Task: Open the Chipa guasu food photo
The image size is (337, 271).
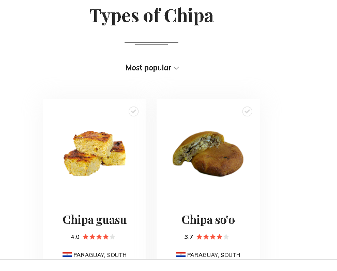Action: point(95,154)
